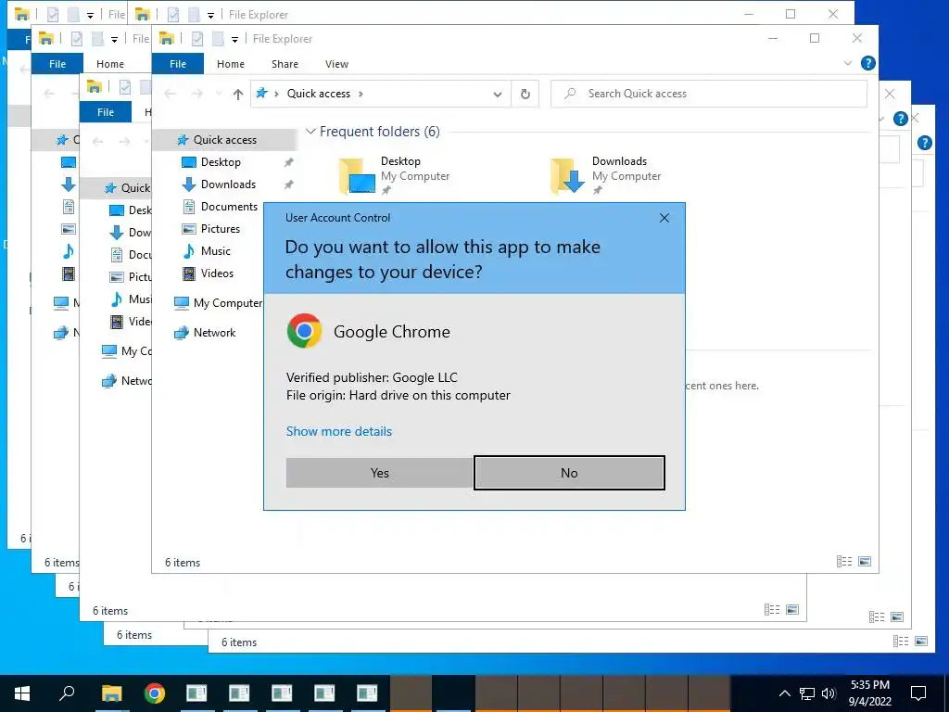949x712 pixels.
Task: Open File Explorer from taskbar
Action: [x=112, y=693]
